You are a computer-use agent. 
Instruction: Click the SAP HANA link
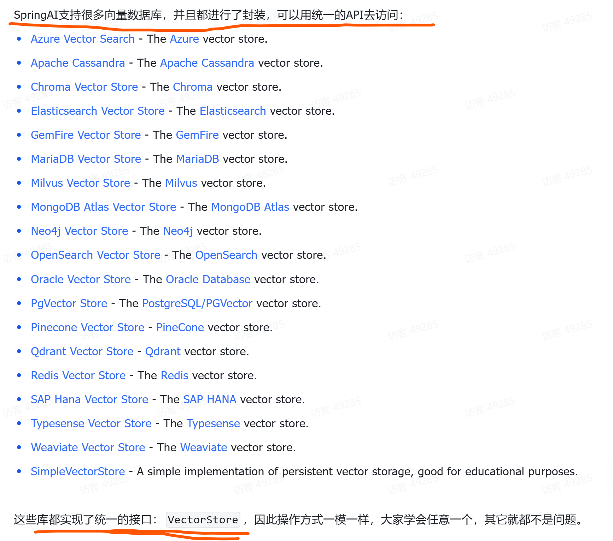[x=210, y=399]
